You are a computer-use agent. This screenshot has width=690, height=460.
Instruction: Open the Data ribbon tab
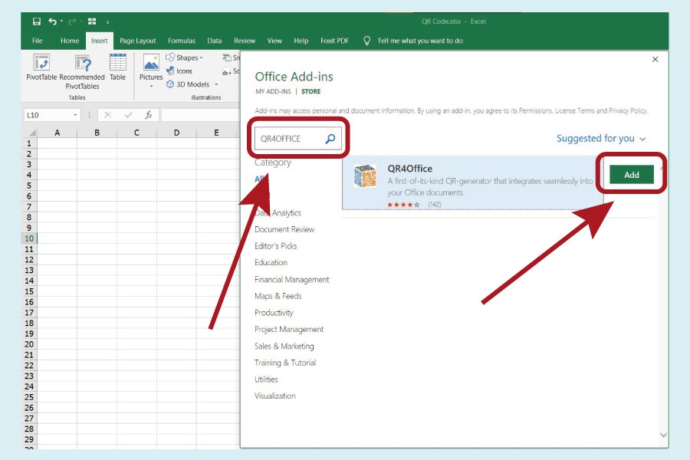coord(215,41)
